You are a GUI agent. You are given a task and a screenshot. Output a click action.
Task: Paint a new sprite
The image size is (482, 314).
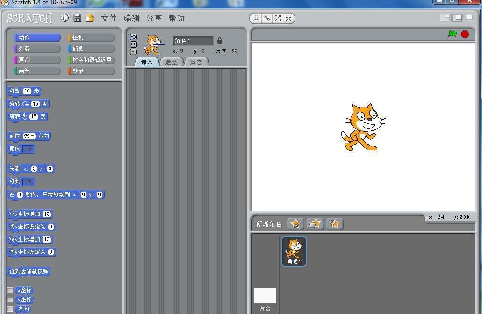(296, 224)
